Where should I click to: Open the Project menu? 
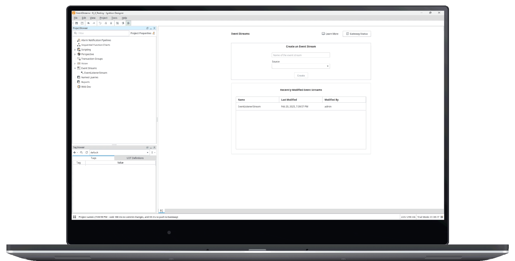tap(103, 18)
